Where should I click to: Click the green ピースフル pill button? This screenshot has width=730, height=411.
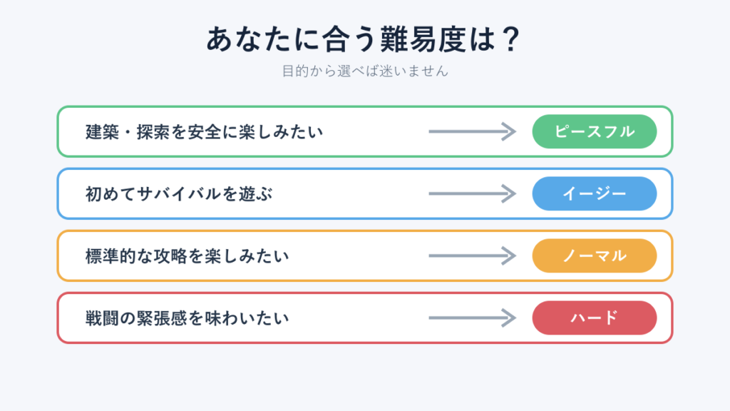tap(595, 131)
